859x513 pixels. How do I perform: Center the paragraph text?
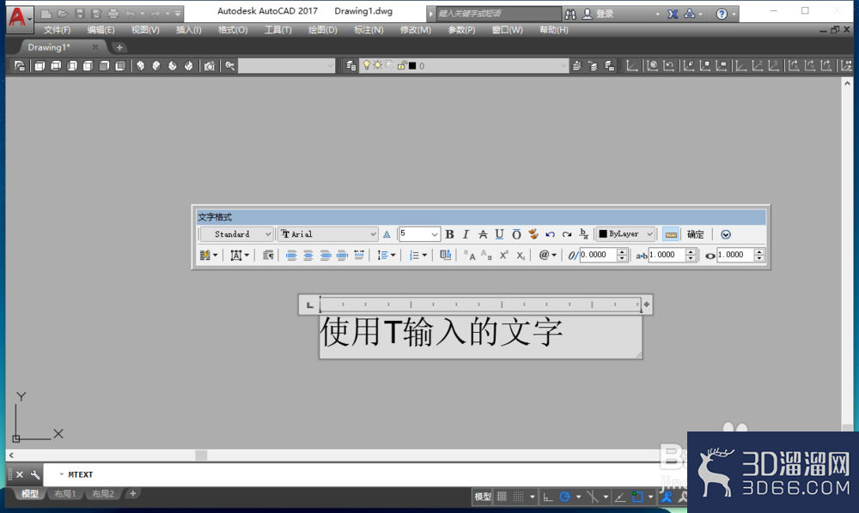point(308,255)
